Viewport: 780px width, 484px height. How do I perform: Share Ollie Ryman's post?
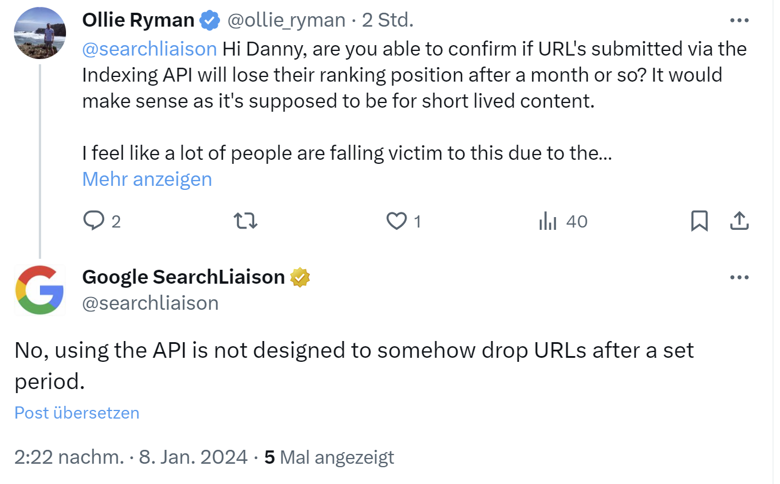(739, 221)
